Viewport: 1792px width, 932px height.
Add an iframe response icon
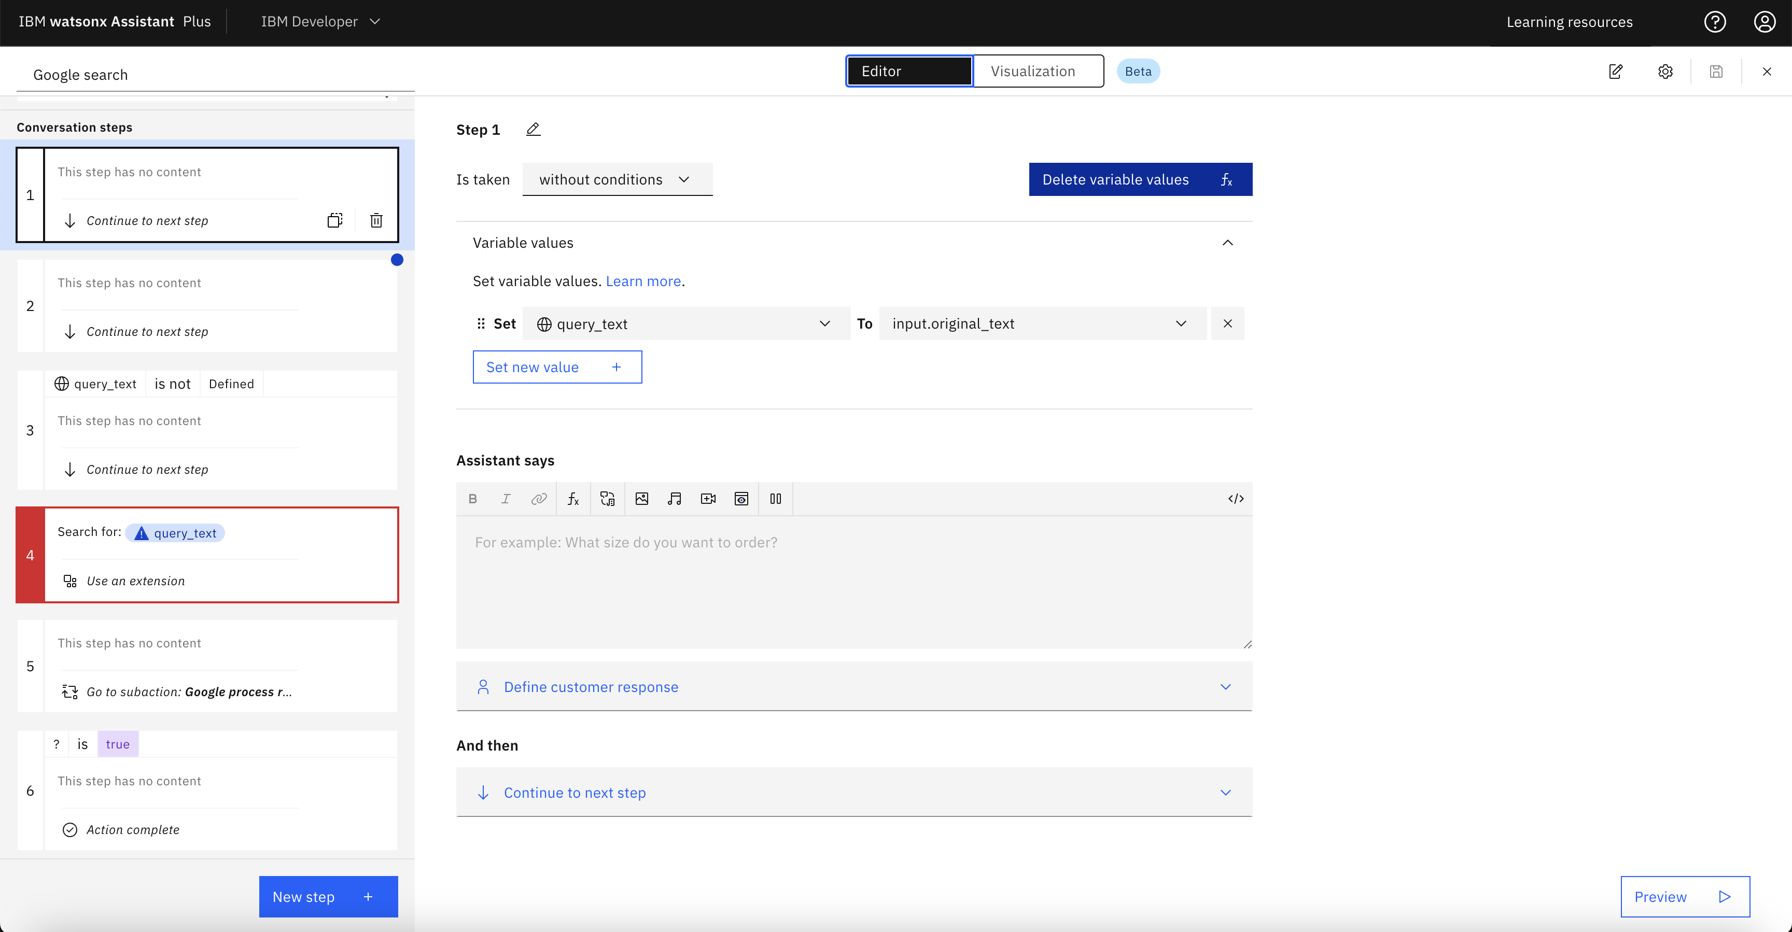741,499
